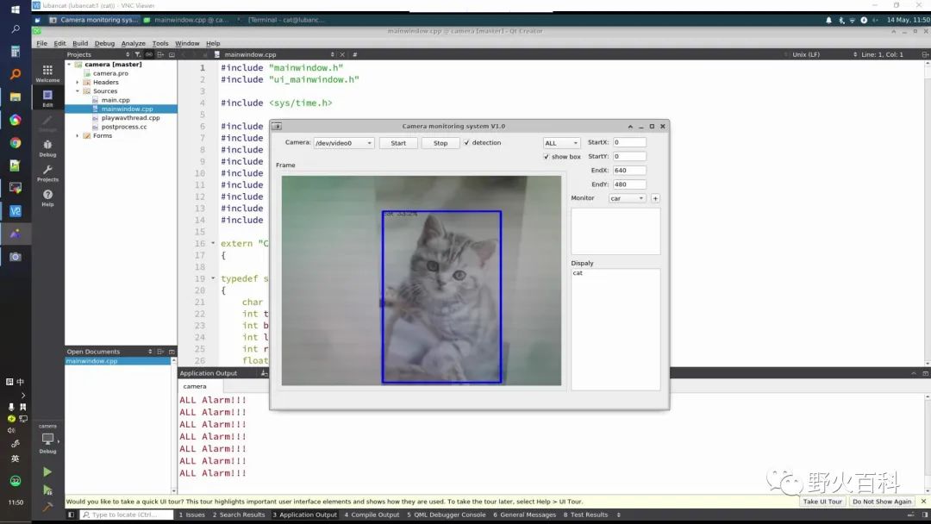Viewport: 931px width, 524px height.
Task: Click the Help mode icon
Action: (47, 196)
